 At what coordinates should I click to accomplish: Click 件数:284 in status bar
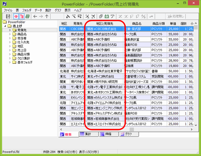pos(49,152)
